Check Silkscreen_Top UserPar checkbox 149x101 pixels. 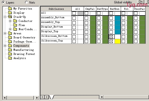136,41
